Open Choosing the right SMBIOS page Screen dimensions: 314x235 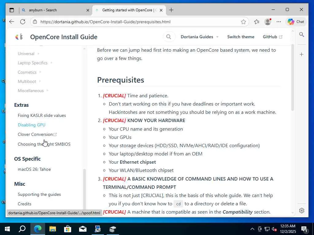[x=44, y=144]
